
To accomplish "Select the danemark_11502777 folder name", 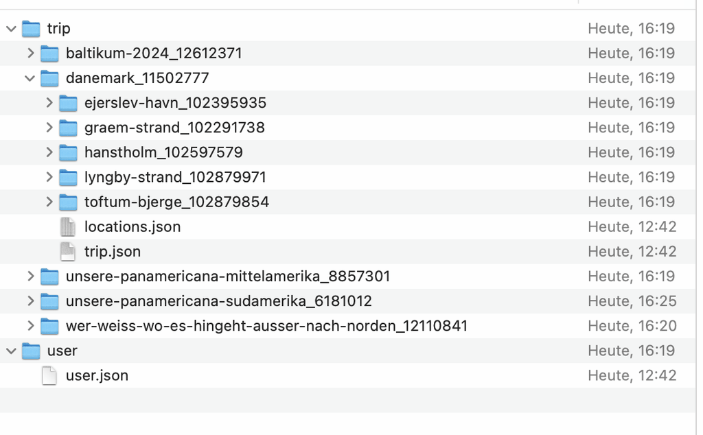I will 137,78.
